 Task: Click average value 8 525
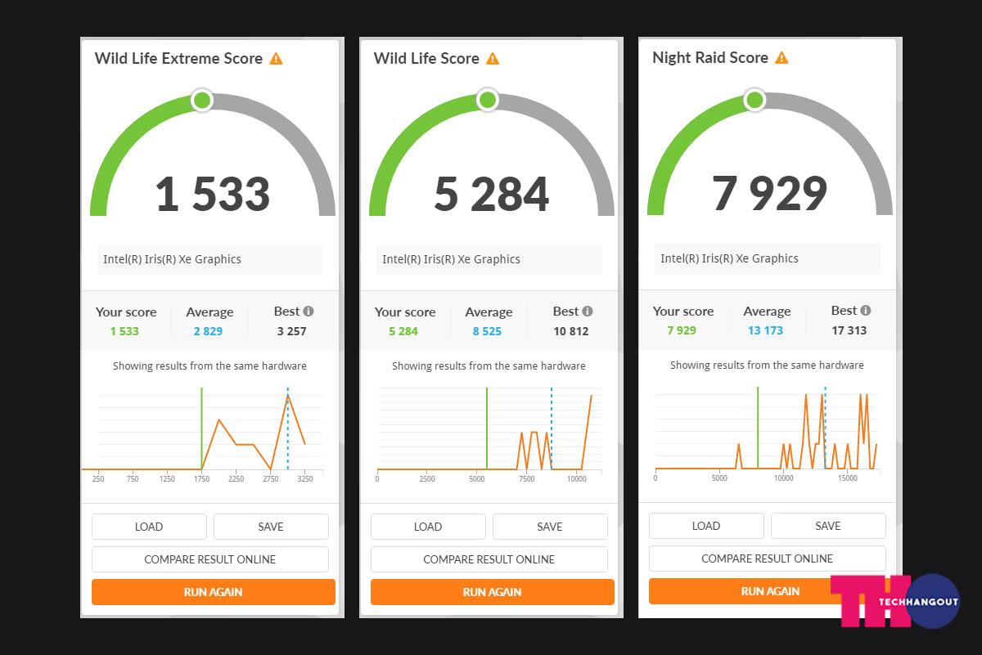click(x=488, y=331)
